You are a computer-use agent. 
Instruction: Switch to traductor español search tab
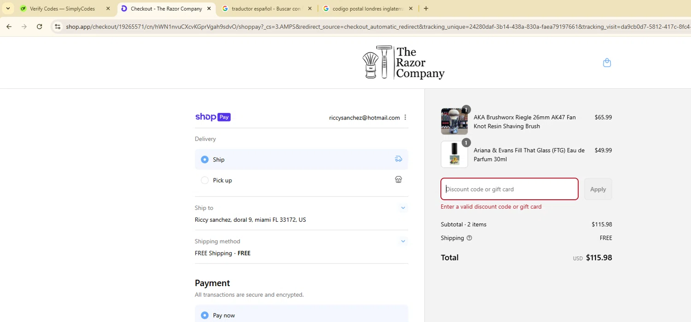click(266, 8)
